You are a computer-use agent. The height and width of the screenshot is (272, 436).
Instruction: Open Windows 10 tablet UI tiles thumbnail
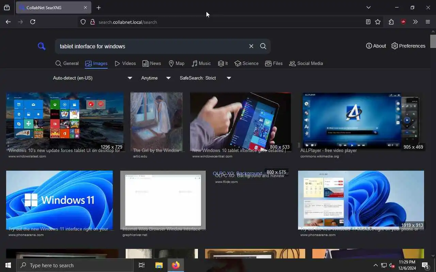[x=65, y=121]
